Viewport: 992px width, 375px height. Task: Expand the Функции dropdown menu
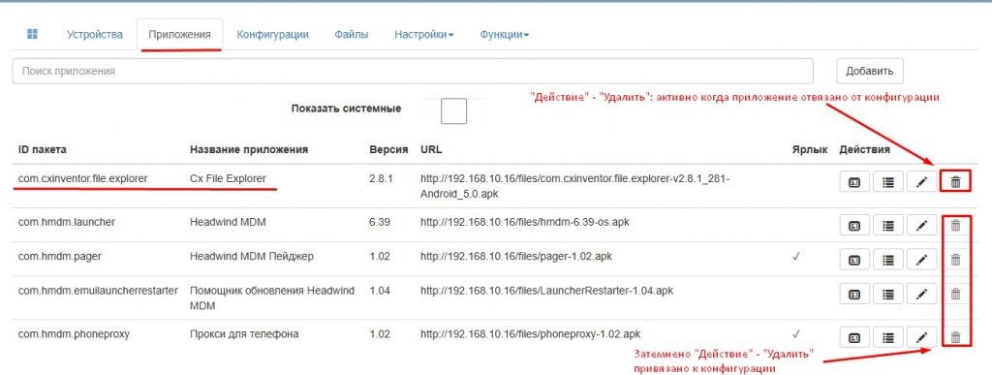point(504,35)
